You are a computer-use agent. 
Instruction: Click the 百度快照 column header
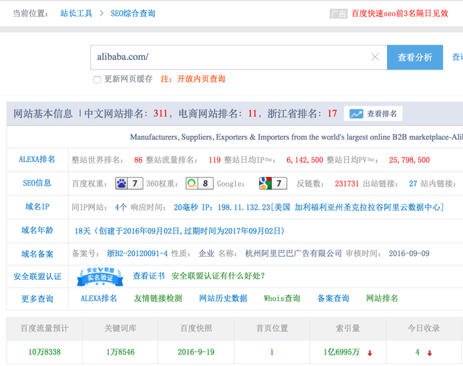coord(196,328)
